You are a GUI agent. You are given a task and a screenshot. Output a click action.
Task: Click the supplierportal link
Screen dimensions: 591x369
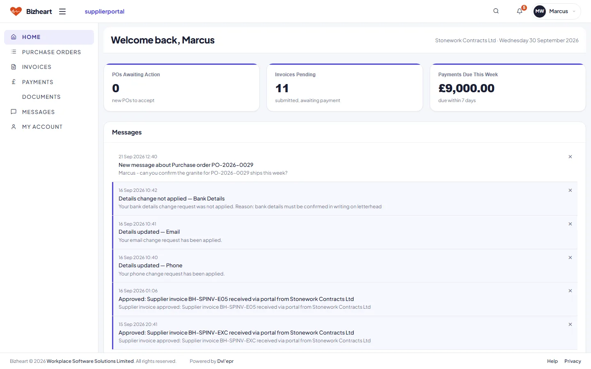(105, 11)
